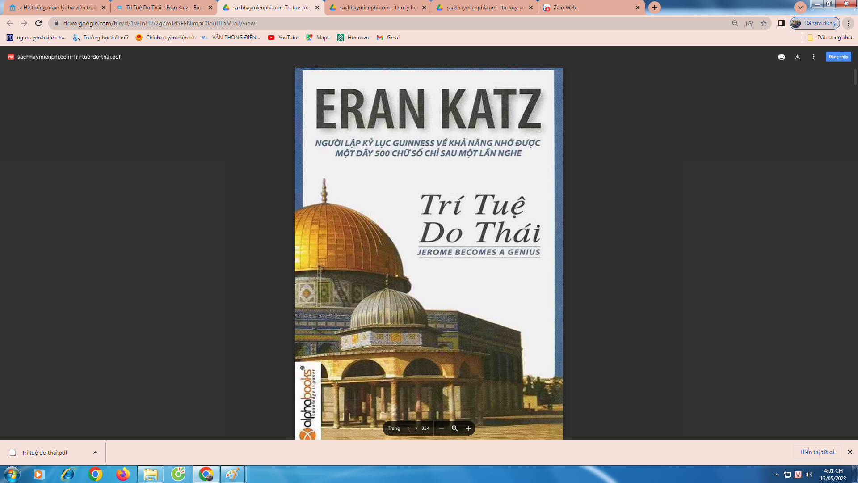The height and width of the screenshot is (483, 858).
Task: Reload the current page
Action: click(38, 23)
